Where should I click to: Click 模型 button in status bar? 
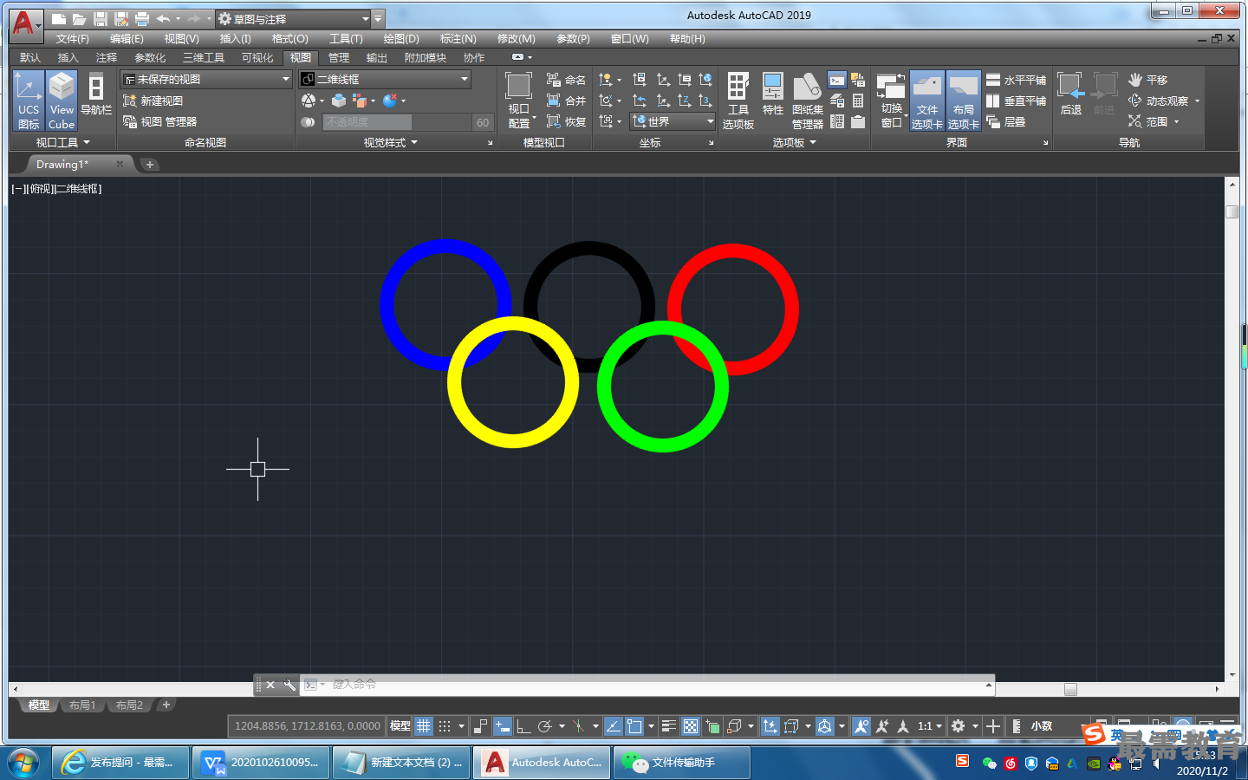pos(400,726)
